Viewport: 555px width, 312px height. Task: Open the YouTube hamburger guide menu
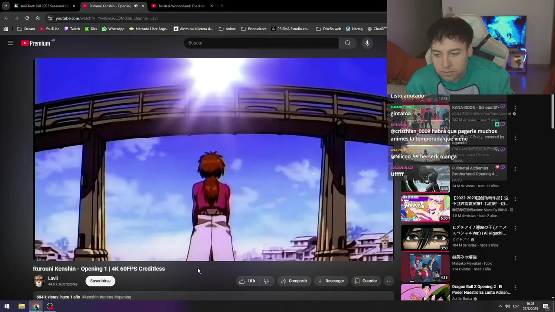(10, 43)
